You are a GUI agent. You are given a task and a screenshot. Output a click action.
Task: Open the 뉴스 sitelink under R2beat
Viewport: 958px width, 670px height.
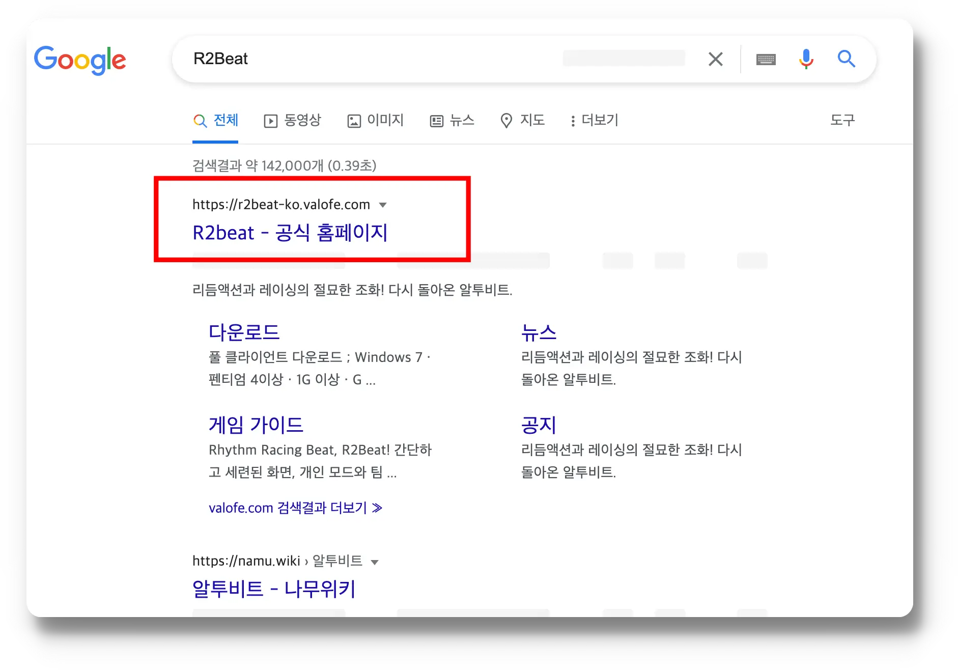point(539,332)
